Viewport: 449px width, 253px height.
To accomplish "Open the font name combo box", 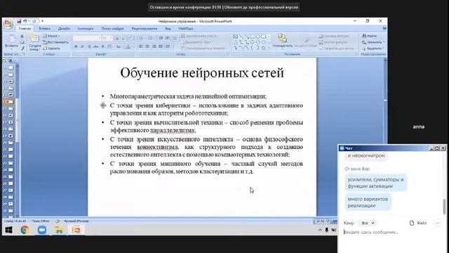I will tap(87, 38).
